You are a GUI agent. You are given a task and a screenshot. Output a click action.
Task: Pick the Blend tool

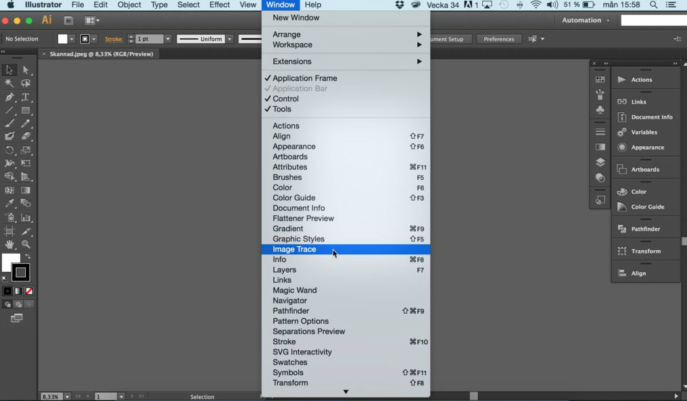pyautogui.click(x=26, y=204)
